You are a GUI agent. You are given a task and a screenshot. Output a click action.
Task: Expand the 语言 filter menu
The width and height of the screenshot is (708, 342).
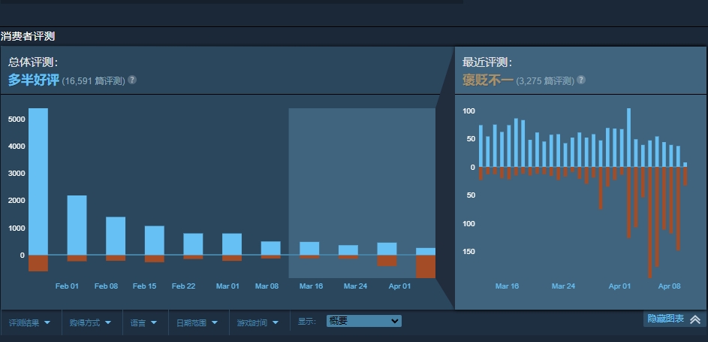click(144, 322)
